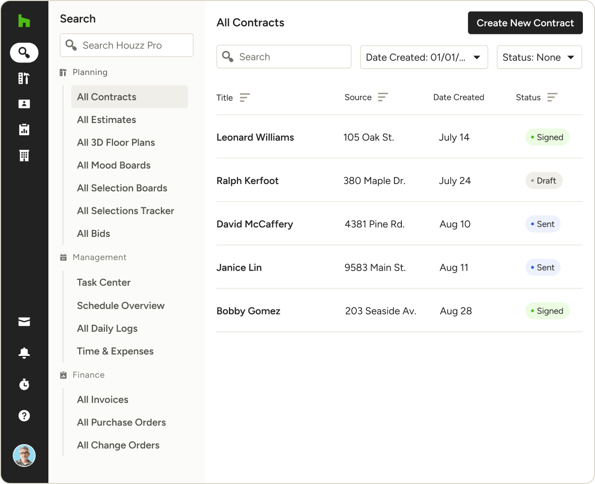This screenshot has height=484, width=595.
Task: Sort by Status column icon
Action: point(552,97)
